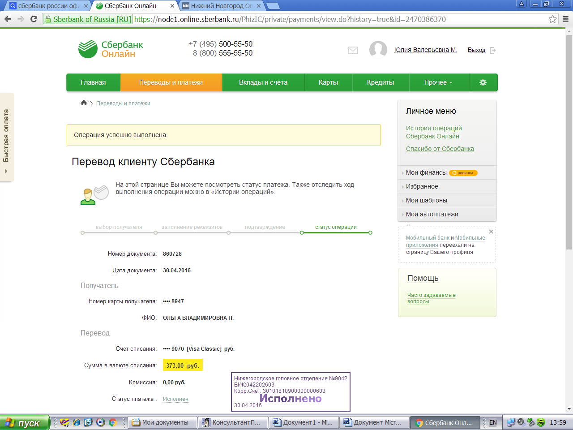Open Вклады и счета menu tab
This screenshot has width=573, height=430.
[x=263, y=82]
